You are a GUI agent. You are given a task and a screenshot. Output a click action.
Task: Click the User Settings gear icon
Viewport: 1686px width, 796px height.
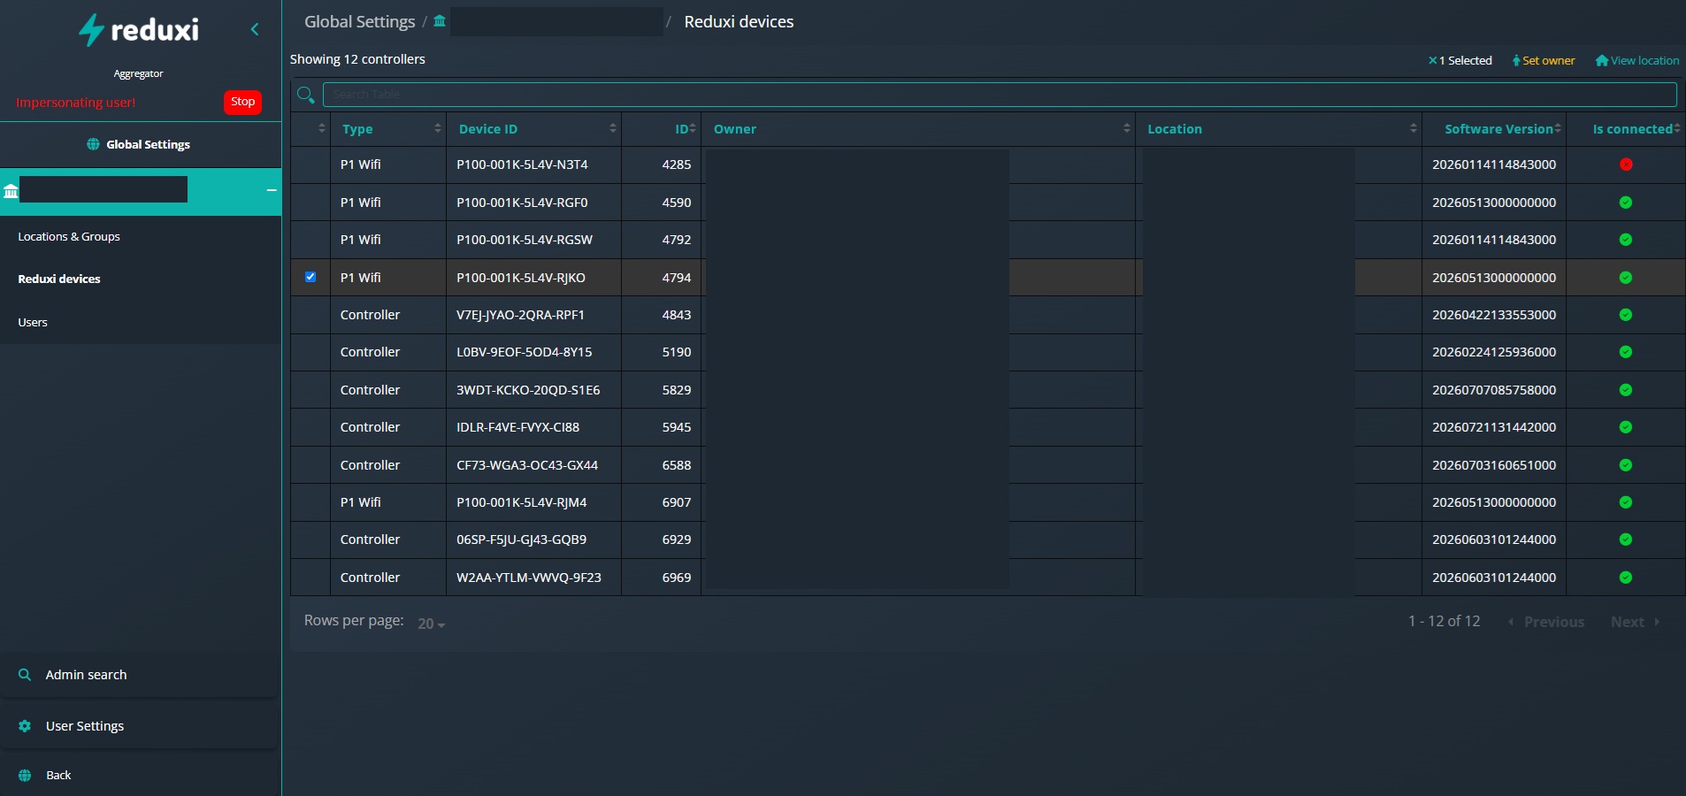[25, 726]
